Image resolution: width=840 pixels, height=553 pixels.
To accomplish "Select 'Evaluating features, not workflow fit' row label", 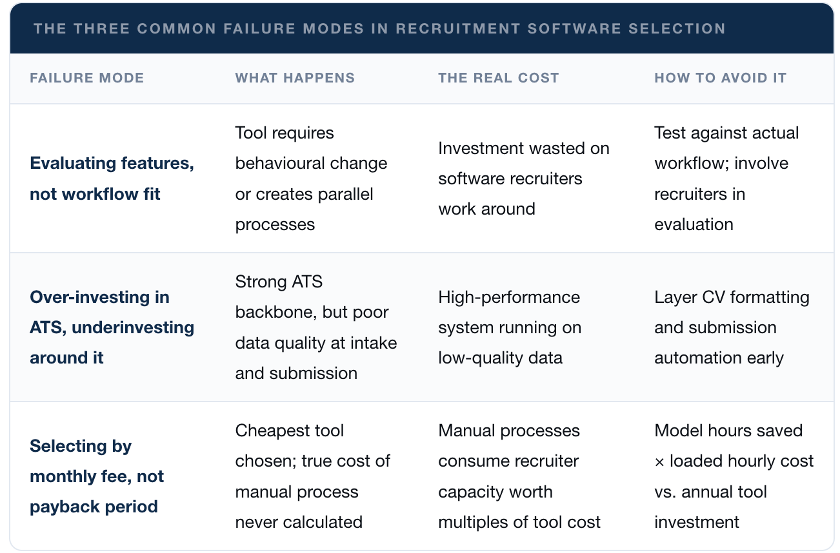I will 112,179.
